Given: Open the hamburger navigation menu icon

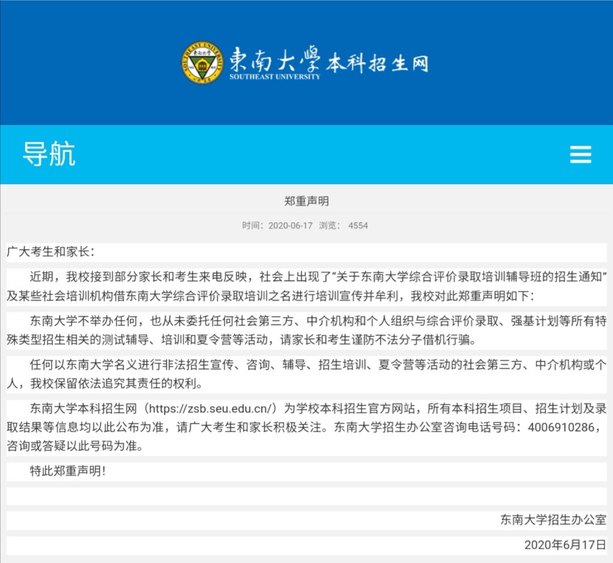Looking at the screenshot, I should pos(580,154).
